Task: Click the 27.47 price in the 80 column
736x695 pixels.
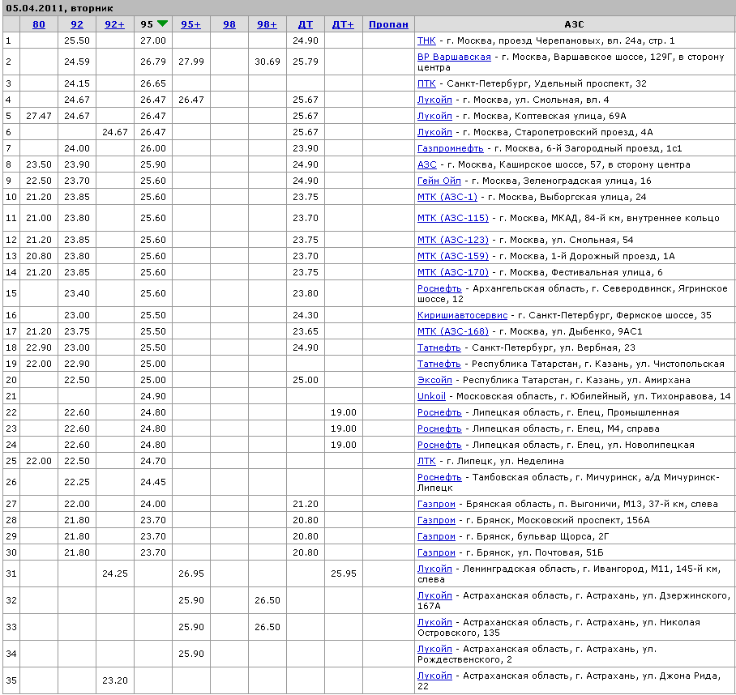Action: (39, 116)
